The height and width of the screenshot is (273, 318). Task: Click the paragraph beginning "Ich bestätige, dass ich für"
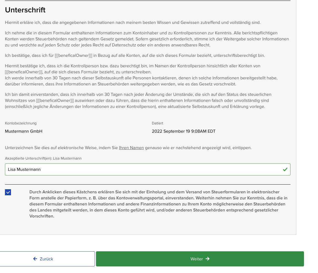pyautogui.click(x=135, y=55)
